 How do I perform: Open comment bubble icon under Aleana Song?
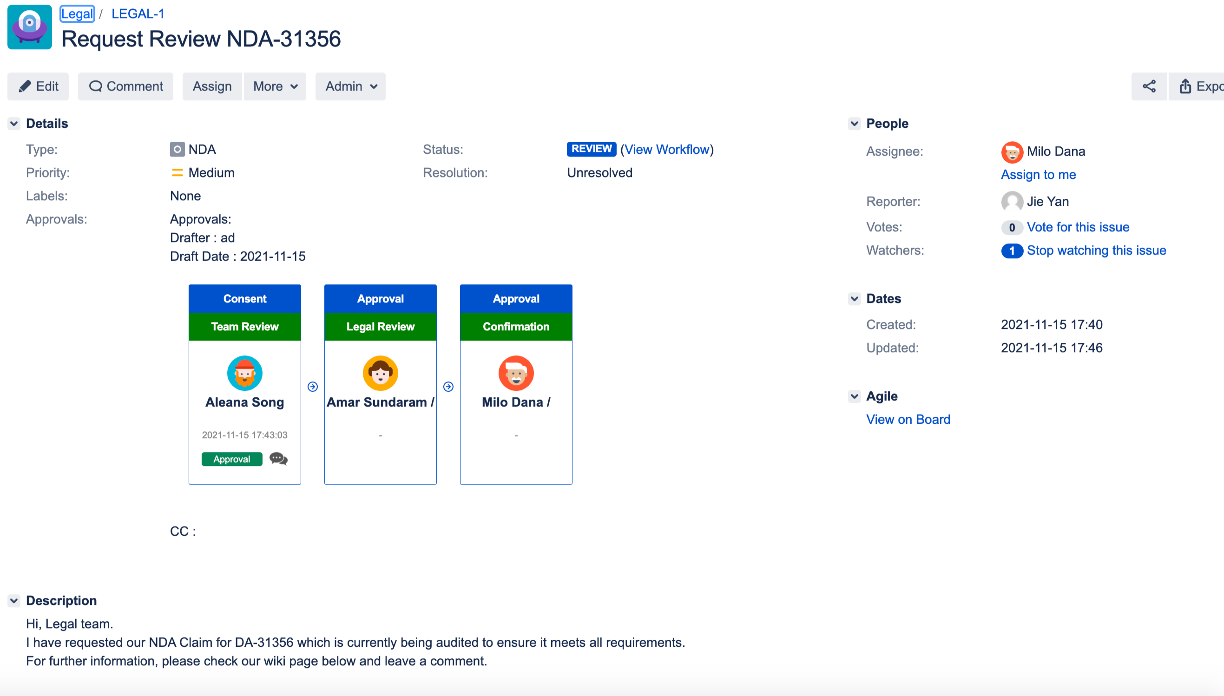(x=278, y=459)
